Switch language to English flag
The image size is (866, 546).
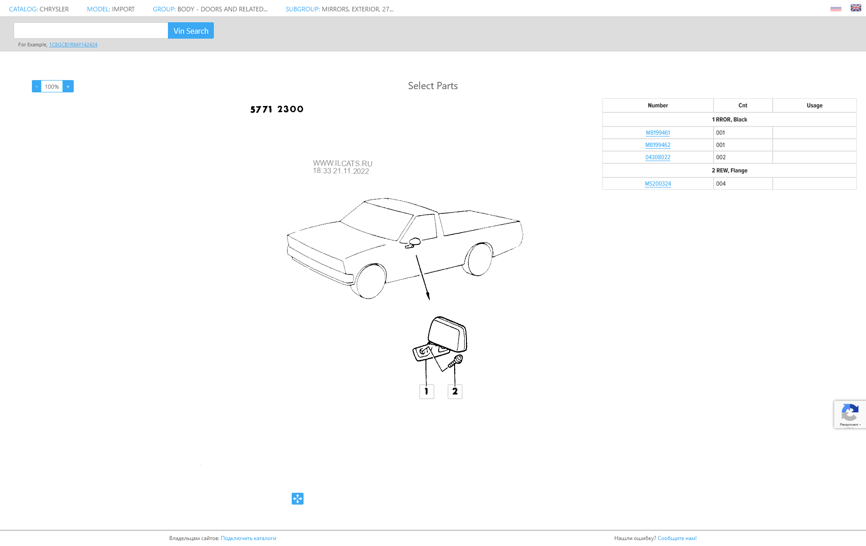[856, 8]
